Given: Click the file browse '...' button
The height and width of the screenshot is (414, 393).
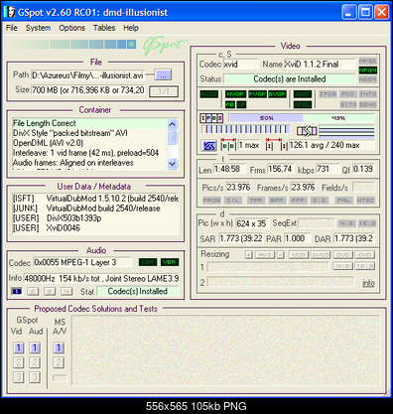Looking at the screenshot, I should 163,75.
